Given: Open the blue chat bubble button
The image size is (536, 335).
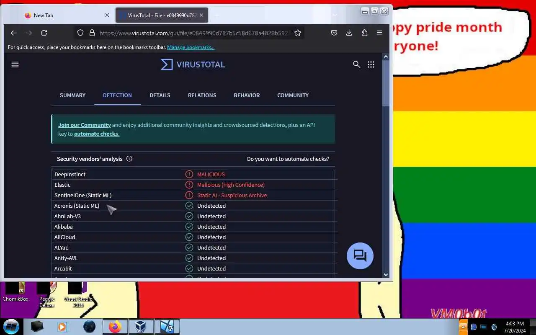Looking at the screenshot, I should coord(360,256).
